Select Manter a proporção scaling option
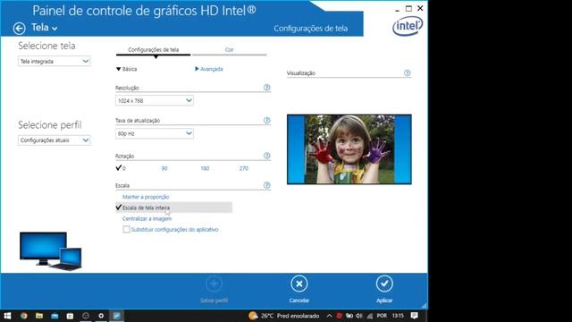This screenshot has width=572, height=322. tap(146, 197)
